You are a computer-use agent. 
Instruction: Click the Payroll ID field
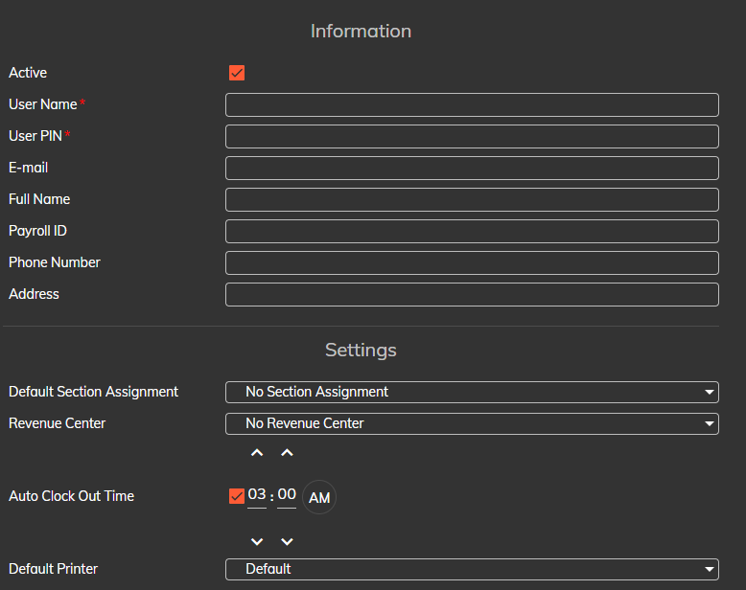point(472,231)
